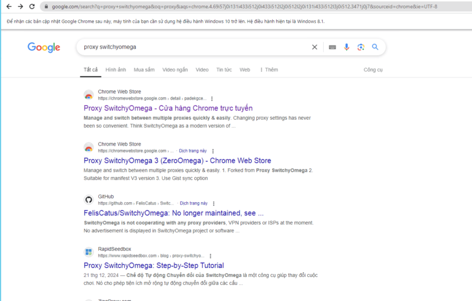This screenshot has height=301, width=472.
Task: Go to Google homepage via logo
Action: pos(44,47)
